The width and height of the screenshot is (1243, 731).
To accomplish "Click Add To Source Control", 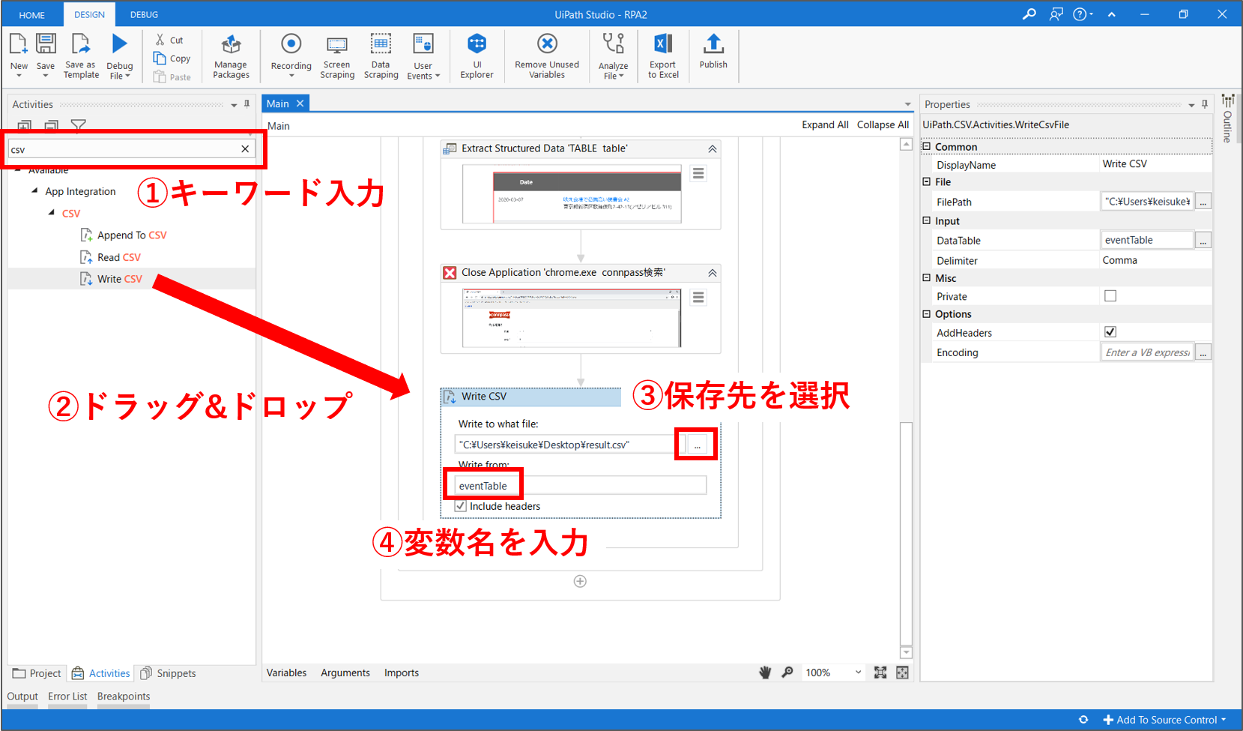I will [x=1165, y=720].
